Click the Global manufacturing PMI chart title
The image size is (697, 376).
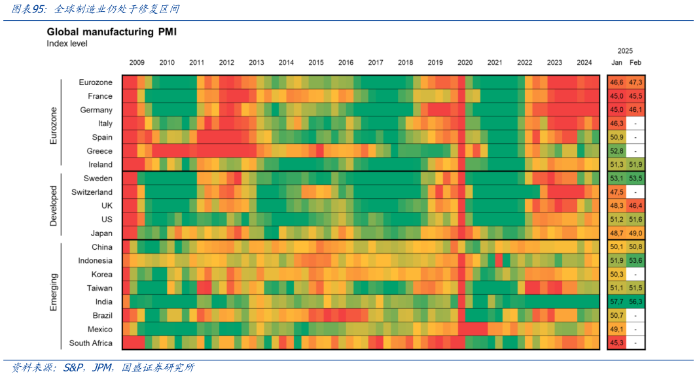(112, 32)
